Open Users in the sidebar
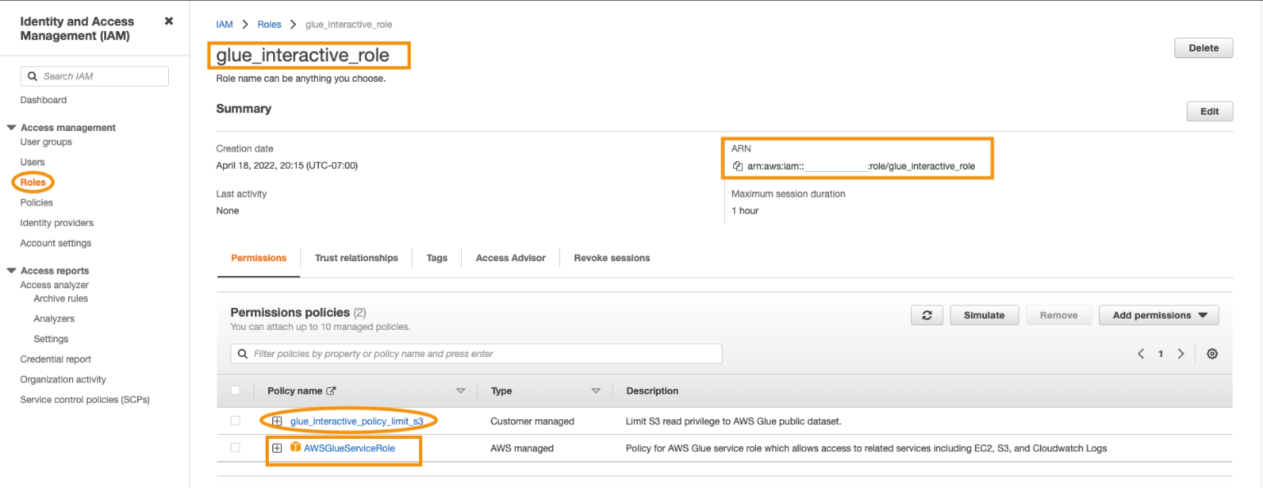Viewport: 1263px width, 488px height. click(33, 162)
